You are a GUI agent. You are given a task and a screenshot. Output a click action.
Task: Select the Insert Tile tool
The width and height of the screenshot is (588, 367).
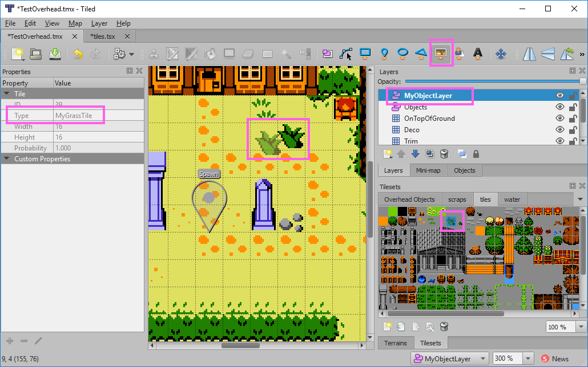click(x=441, y=53)
